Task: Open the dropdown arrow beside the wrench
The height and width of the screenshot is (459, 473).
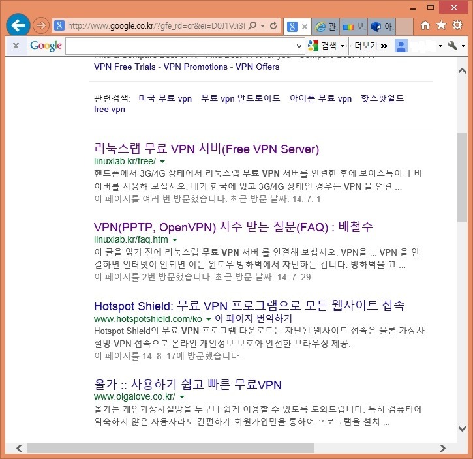Action: tap(464, 46)
